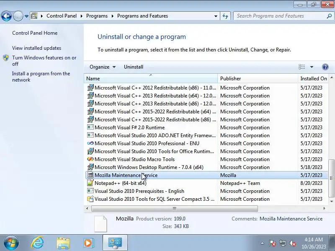
Task: Sort by the Publisher column header
Action: 258,78
